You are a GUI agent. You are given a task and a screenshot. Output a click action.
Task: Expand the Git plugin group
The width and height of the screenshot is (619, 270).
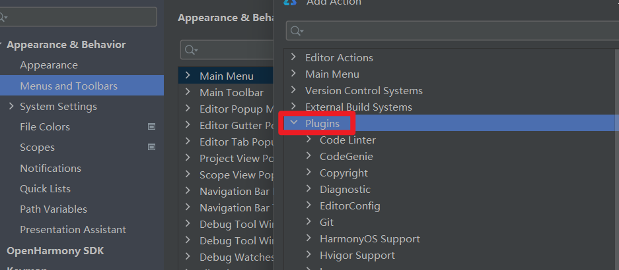point(309,222)
